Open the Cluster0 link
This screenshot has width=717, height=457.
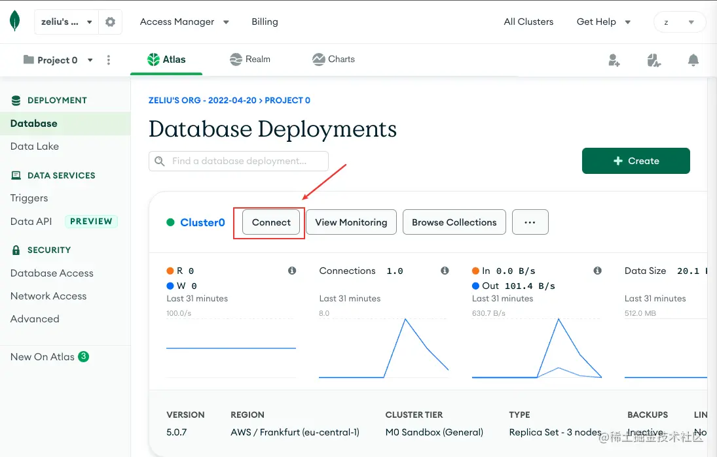pyautogui.click(x=202, y=222)
